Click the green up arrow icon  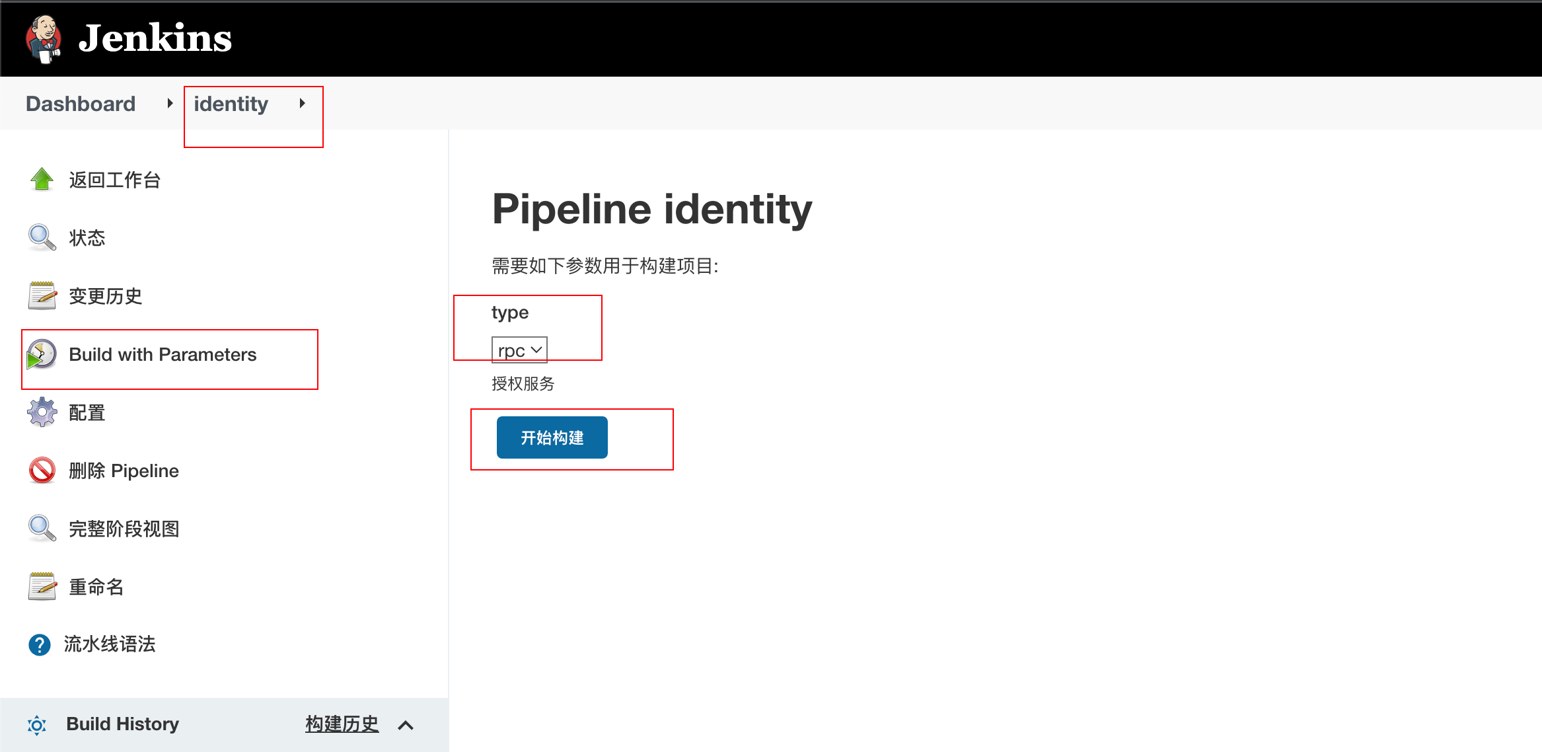42,179
